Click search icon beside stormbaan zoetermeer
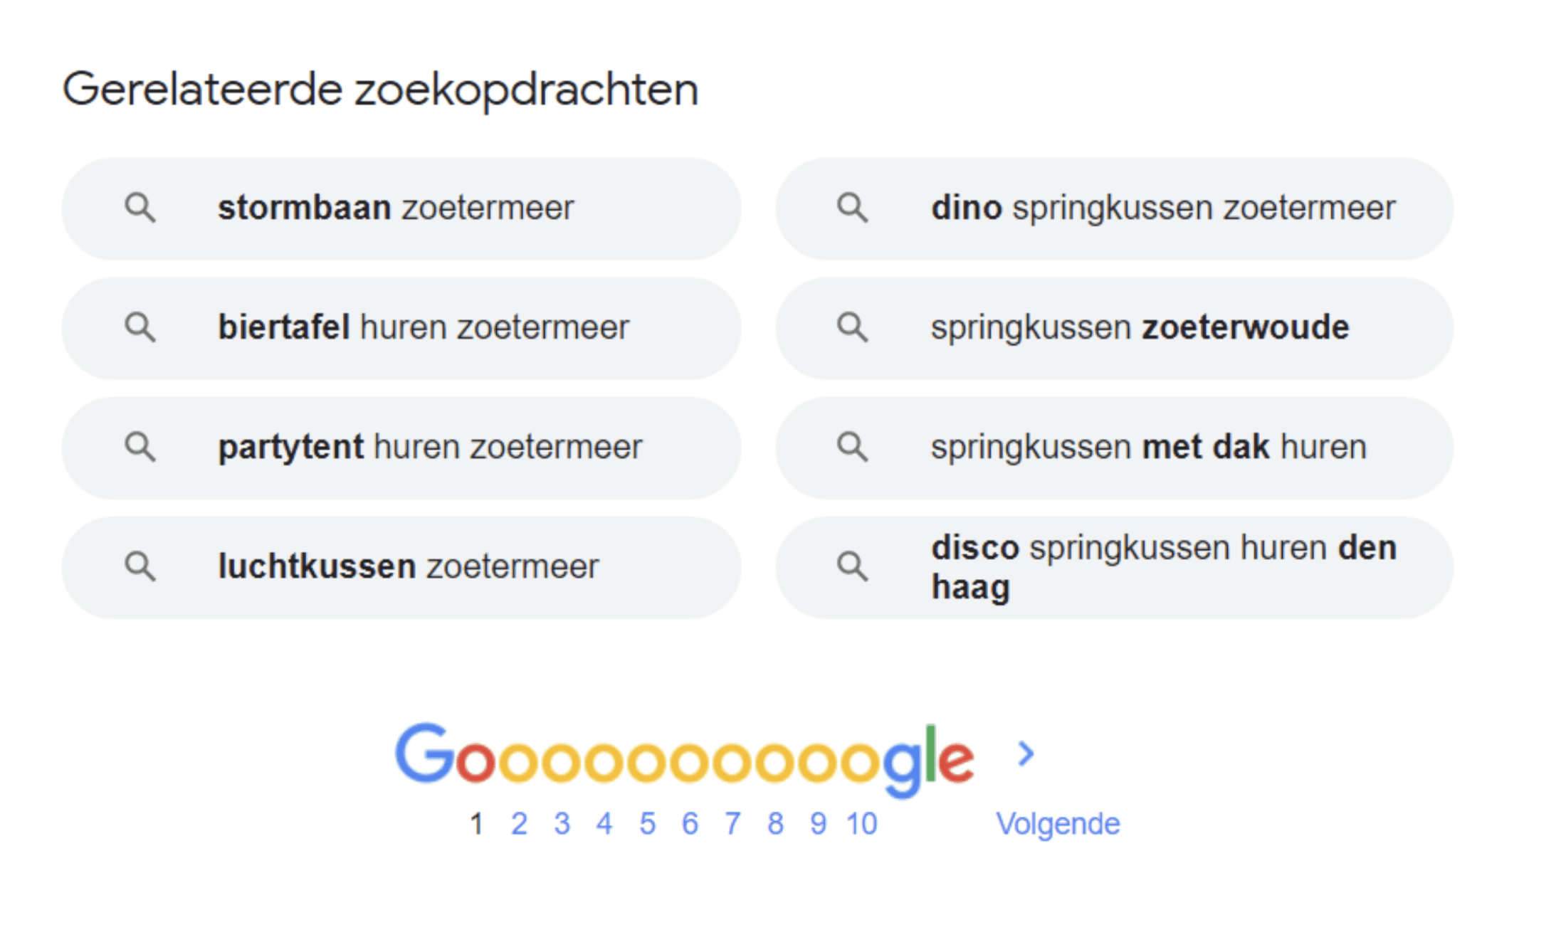Image resolution: width=1566 pixels, height=952 pixels. (x=140, y=208)
